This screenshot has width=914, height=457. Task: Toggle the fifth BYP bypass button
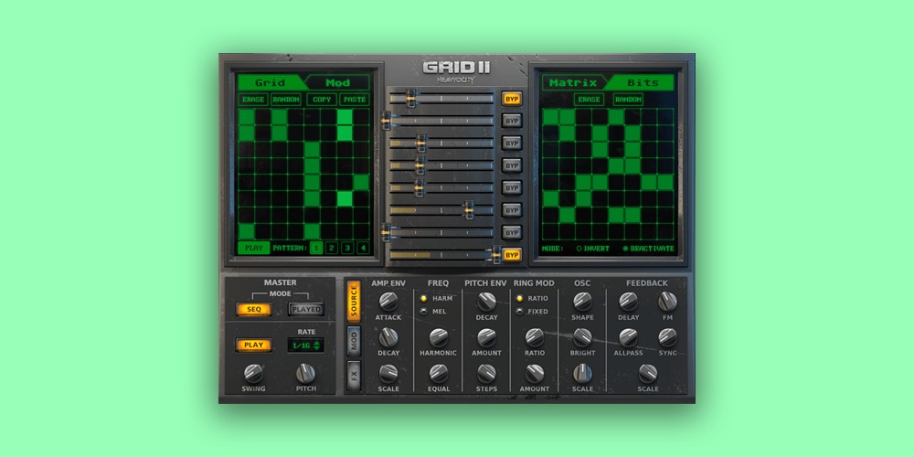pos(512,187)
